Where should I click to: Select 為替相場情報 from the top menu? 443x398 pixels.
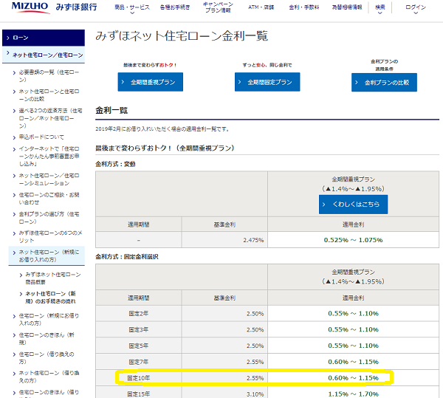point(347,7)
